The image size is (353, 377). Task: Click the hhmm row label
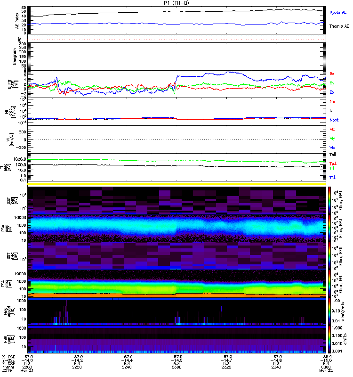click(8, 367)
